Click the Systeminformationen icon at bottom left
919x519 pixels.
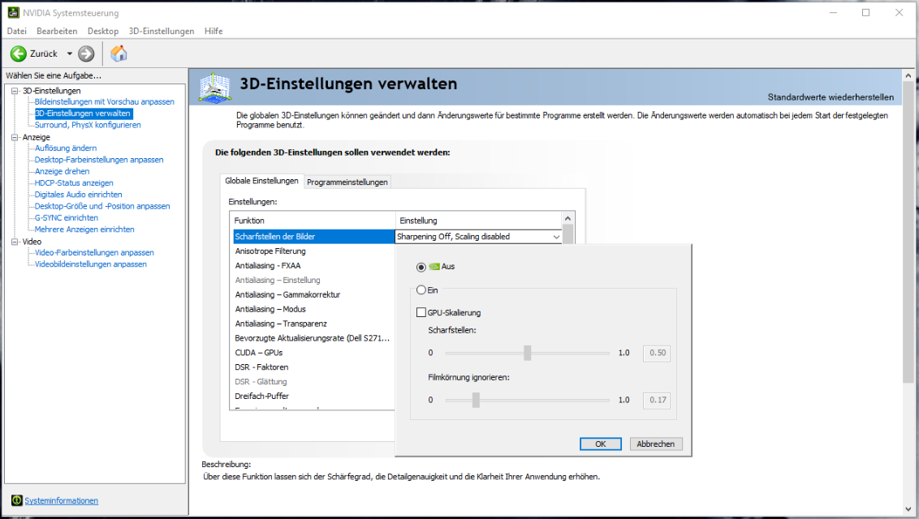coord(16,500)
